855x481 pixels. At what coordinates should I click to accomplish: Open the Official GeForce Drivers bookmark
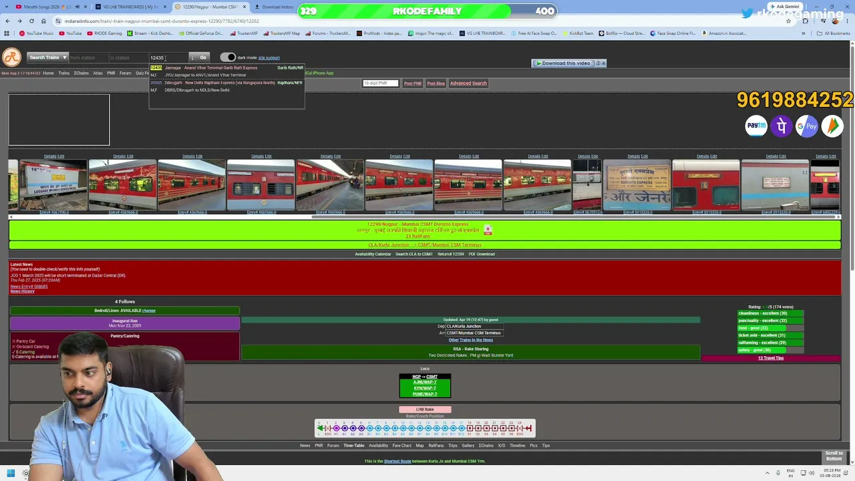201,33
